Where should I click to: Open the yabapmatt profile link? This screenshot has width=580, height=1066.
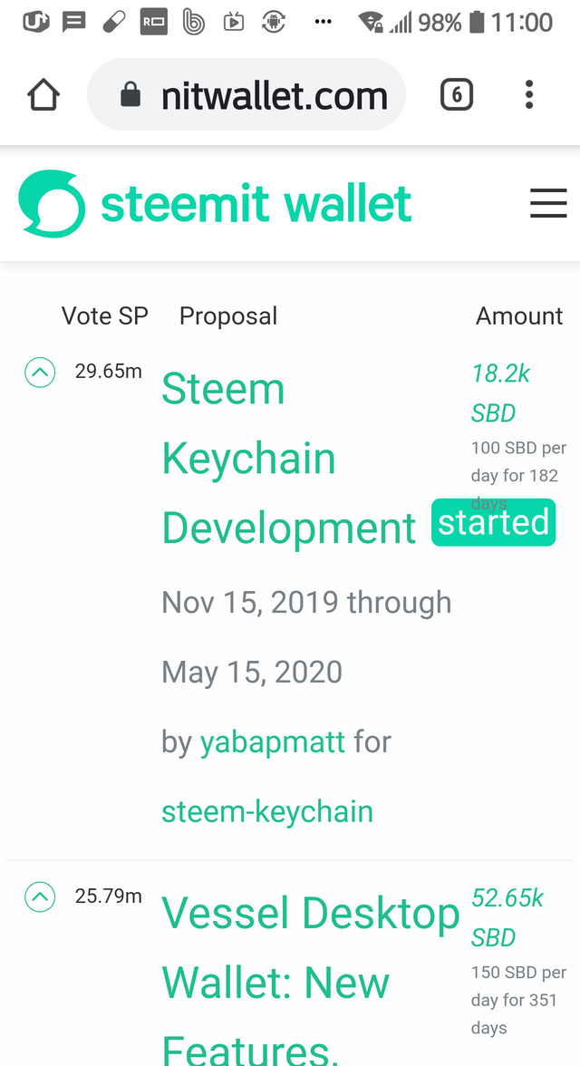(272, 742)
